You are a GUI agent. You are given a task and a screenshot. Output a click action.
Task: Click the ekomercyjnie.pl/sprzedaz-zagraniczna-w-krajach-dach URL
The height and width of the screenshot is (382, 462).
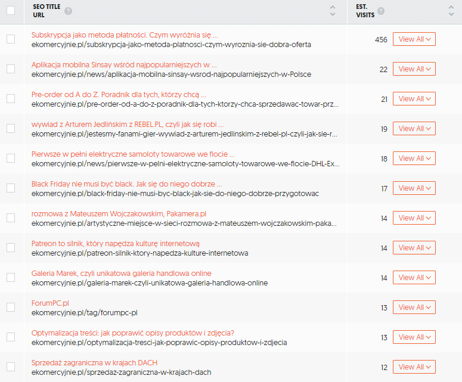pyautogui.click(x=121, y=372)
